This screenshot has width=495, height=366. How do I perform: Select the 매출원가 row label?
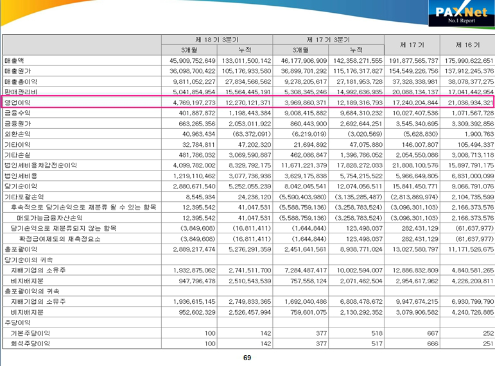pos(17,71)
